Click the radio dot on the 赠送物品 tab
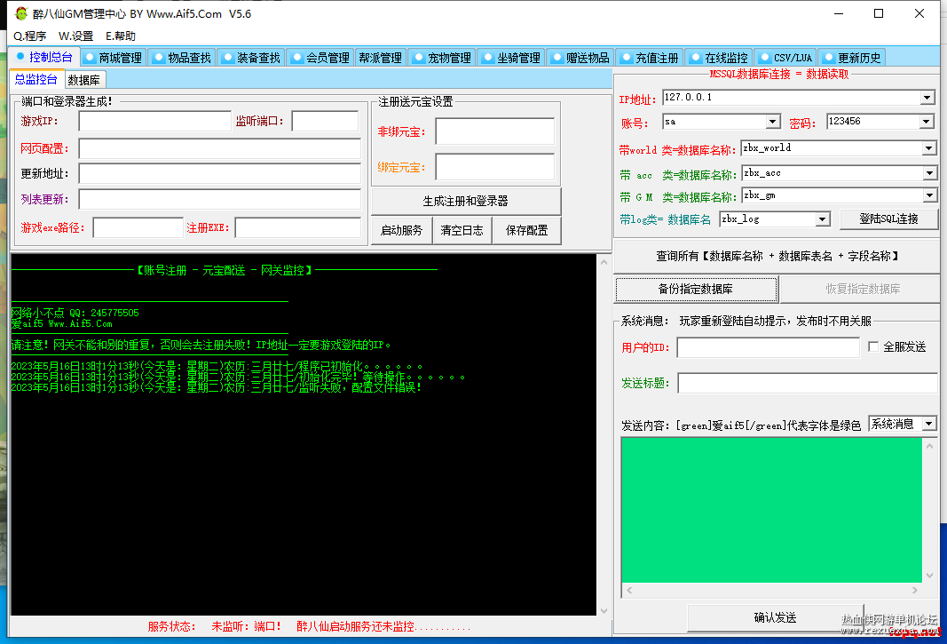The width and height of the screenshot is (947, 644). (556, 57)
